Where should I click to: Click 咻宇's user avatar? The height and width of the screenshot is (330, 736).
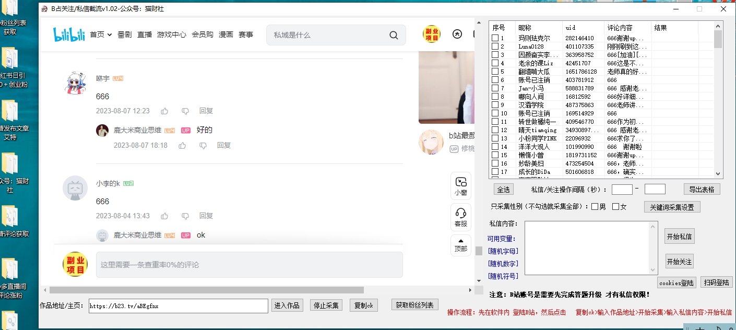75,83
